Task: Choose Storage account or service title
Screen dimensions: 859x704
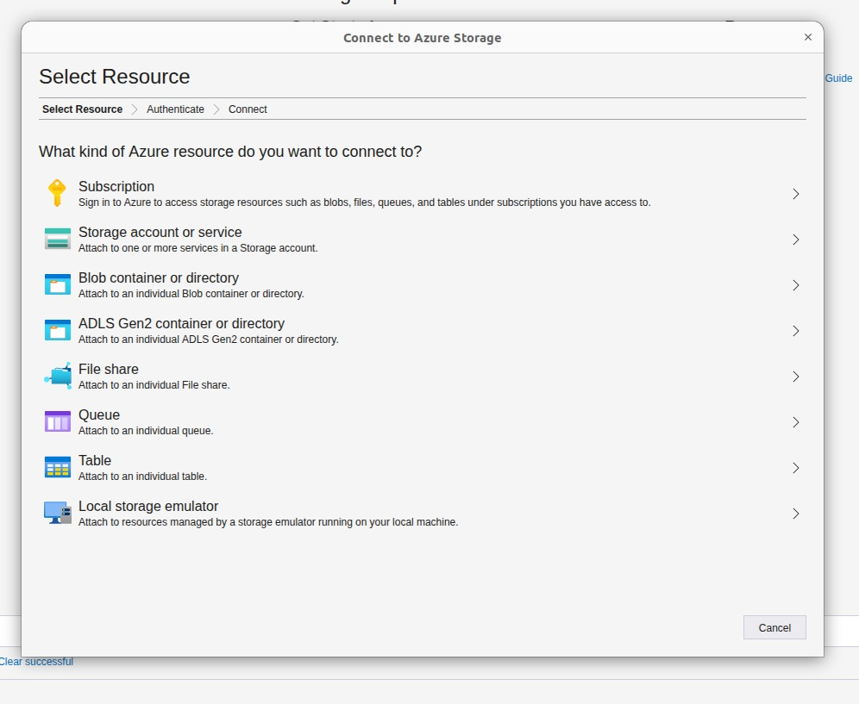Action: 160,232
